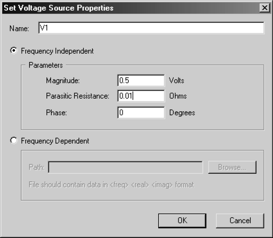The height and width of the screenshot is (238, 273).
Task: Cancel the voltage source dialog
Action: pyautogui.click(x=240, y=221)
